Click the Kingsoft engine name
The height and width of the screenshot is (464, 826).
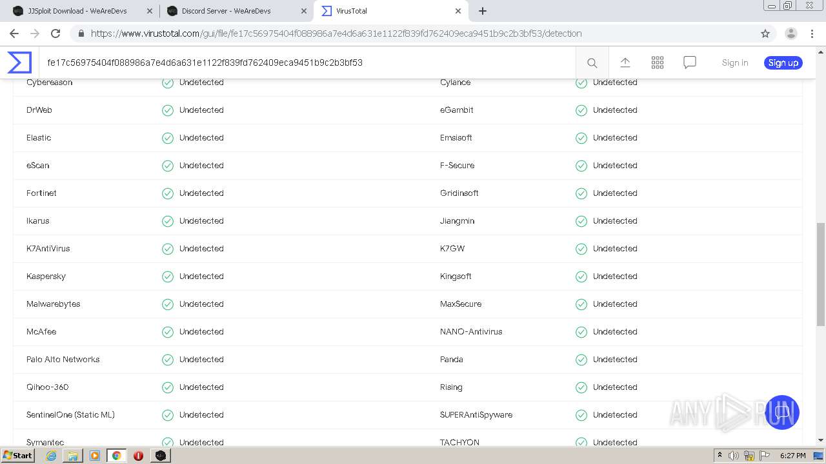456,276
